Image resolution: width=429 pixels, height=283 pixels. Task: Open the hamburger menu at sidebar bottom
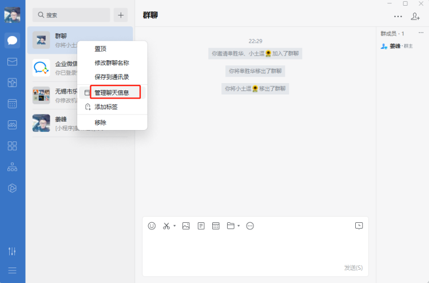(12, 270)
